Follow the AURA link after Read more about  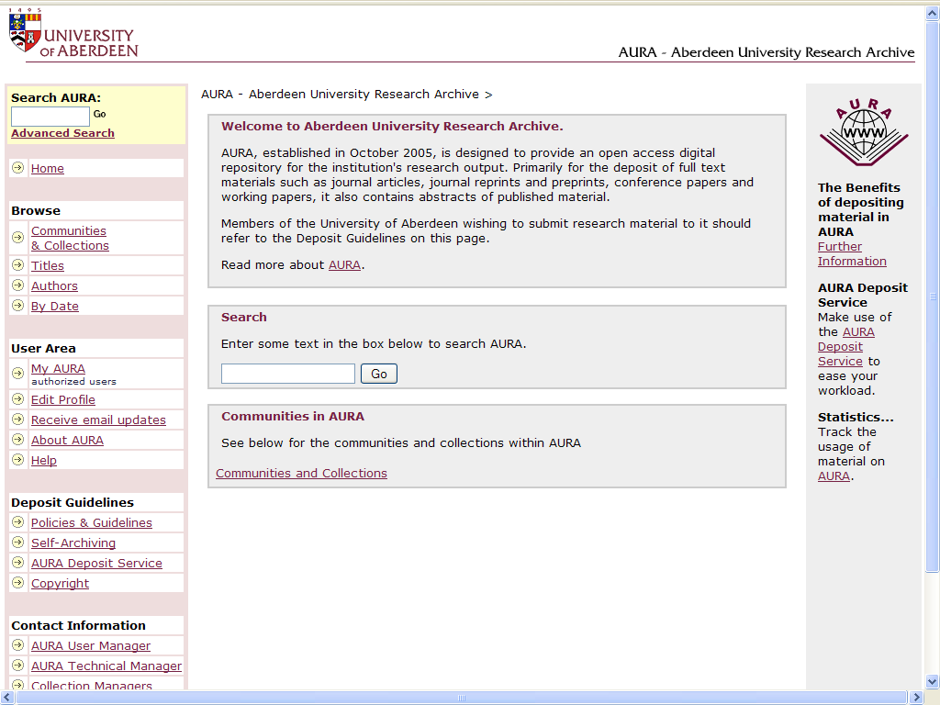[x=345, y=265]
